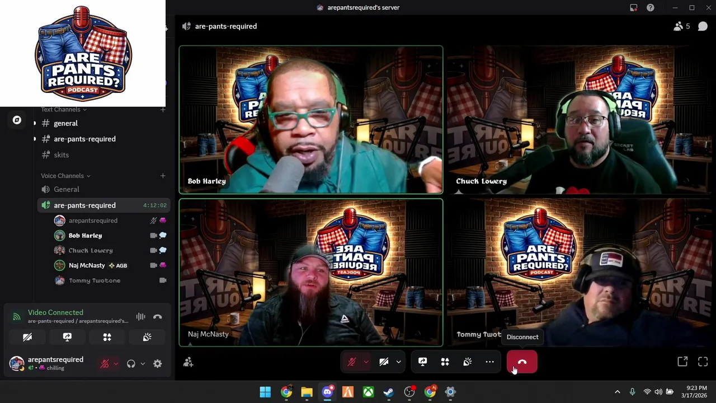The width and height of the screenshot is (716, 403).
Task: Open output device arrow in user panel
Action: pos(143,364)
